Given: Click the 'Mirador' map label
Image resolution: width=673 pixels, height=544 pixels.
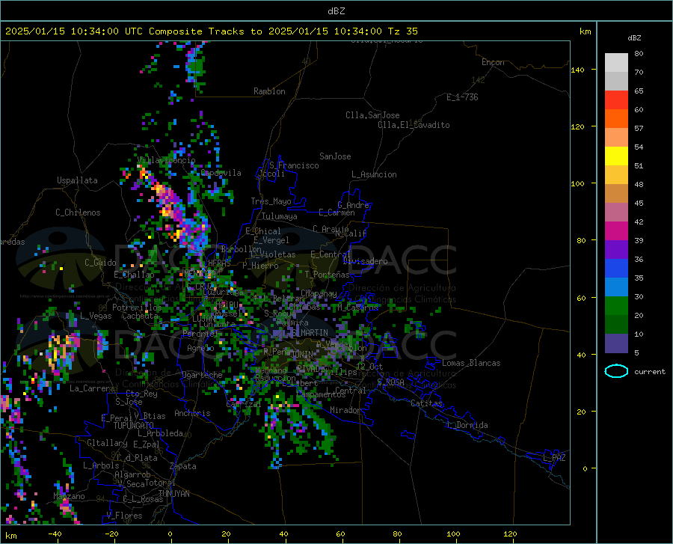Looking at the screenshot, I should 345,410.
